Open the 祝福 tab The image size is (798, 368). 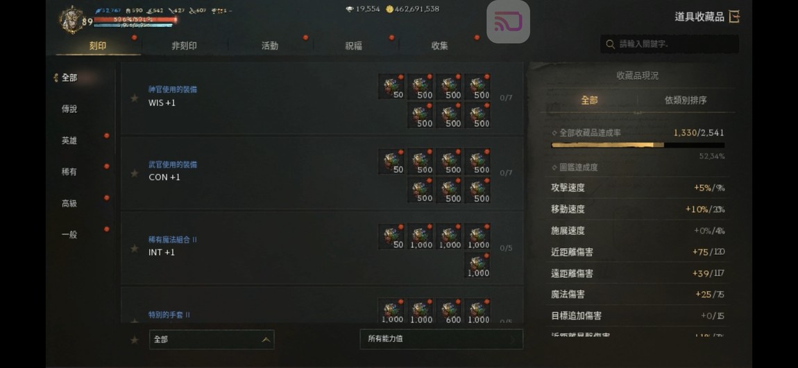[354, 46]
